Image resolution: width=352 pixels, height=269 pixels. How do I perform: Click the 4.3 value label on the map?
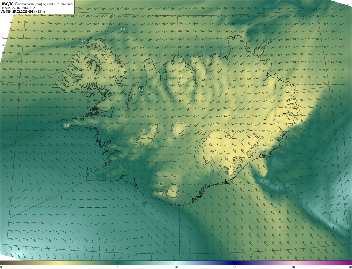(x=221, y=51)
